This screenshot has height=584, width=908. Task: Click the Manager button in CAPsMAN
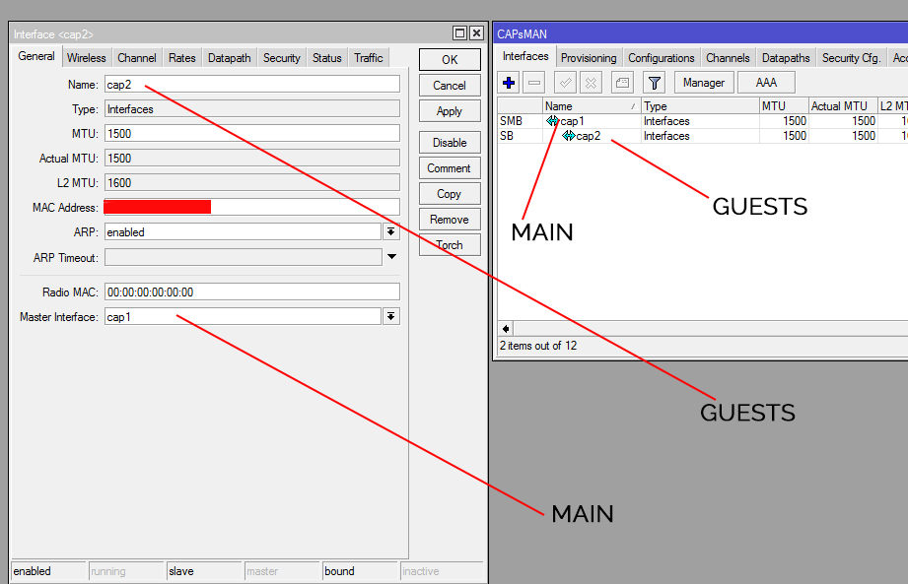coord(704,83)
